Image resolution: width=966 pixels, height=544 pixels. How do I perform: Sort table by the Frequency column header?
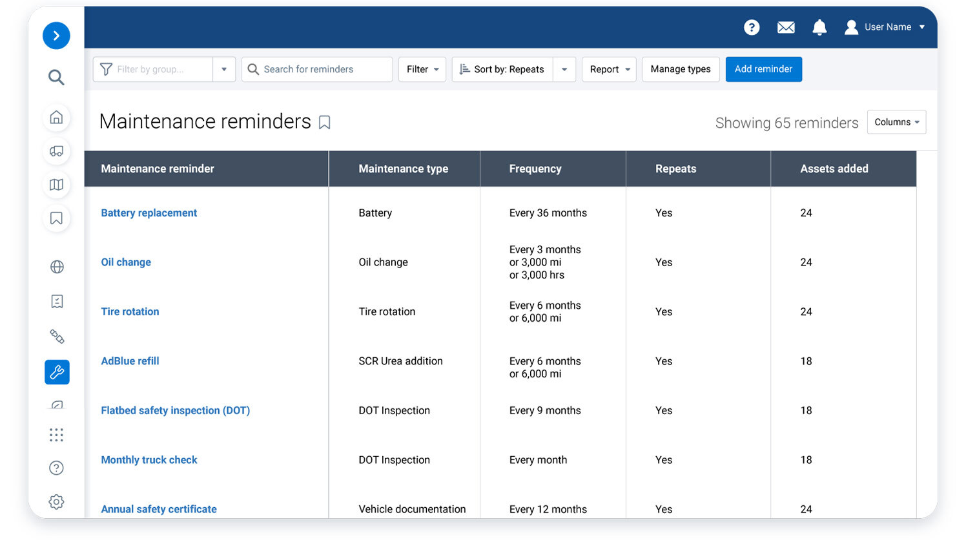point(535,169)
